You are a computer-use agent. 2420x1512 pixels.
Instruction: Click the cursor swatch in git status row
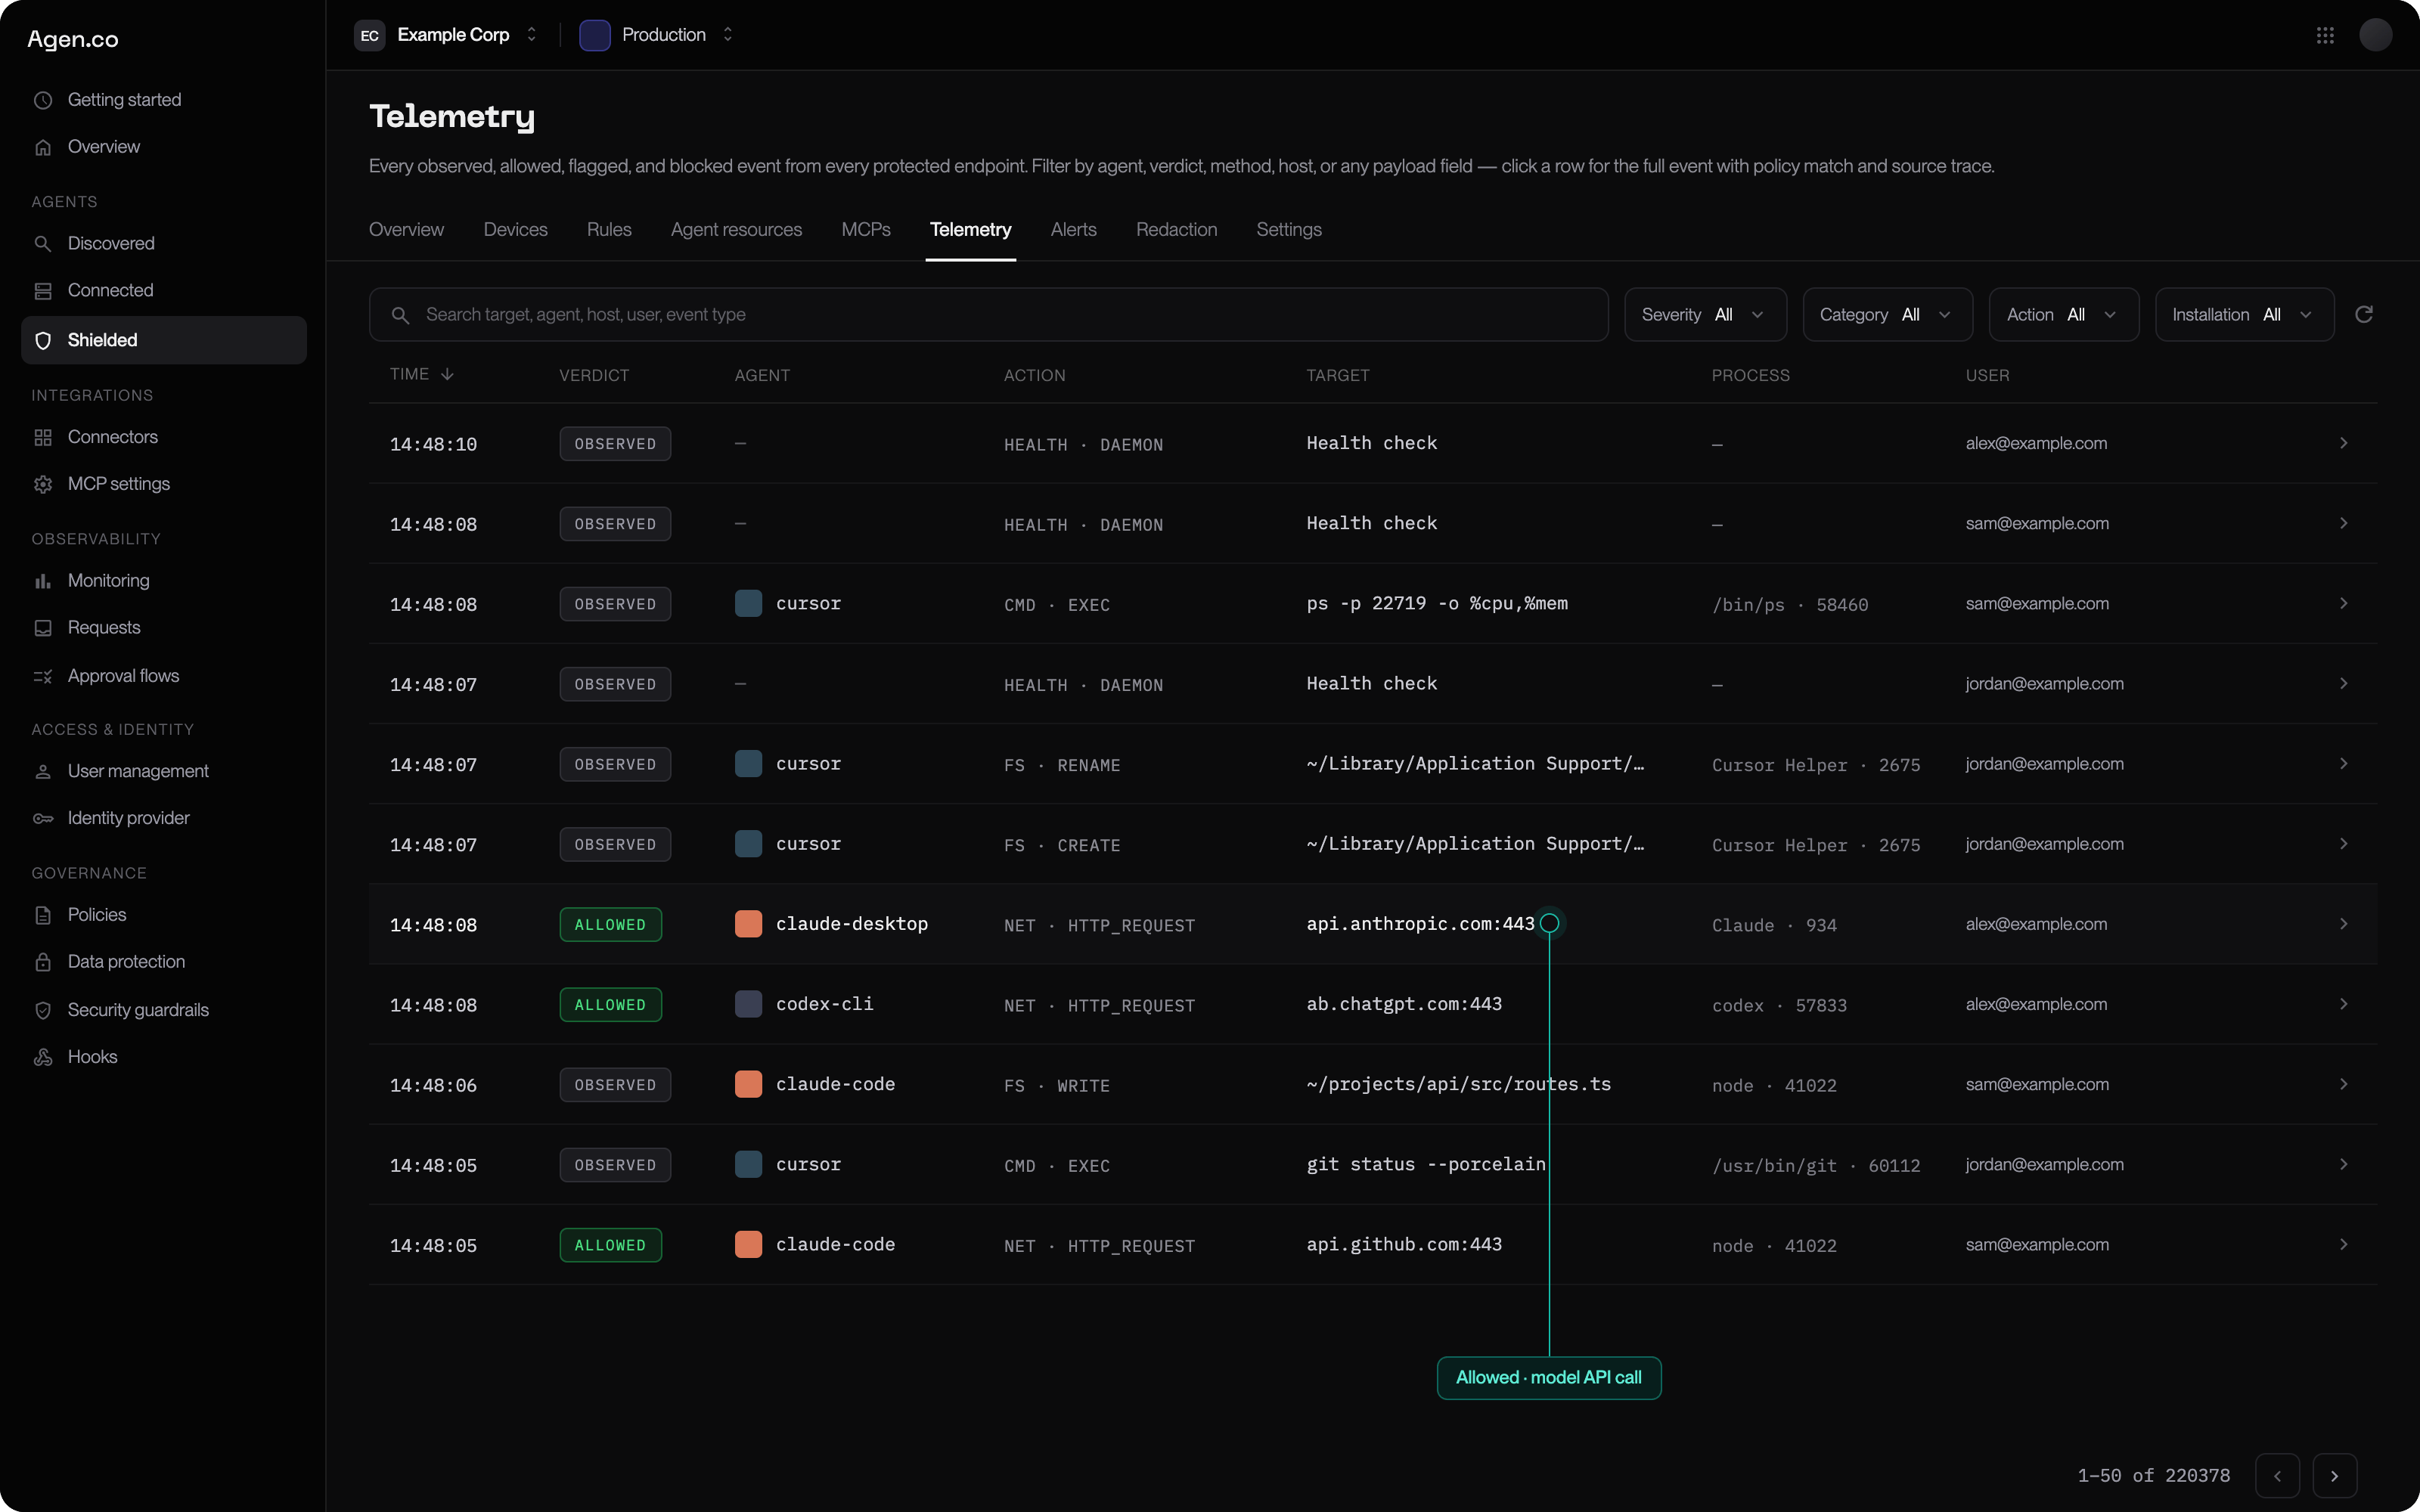tap(748, 1164)
